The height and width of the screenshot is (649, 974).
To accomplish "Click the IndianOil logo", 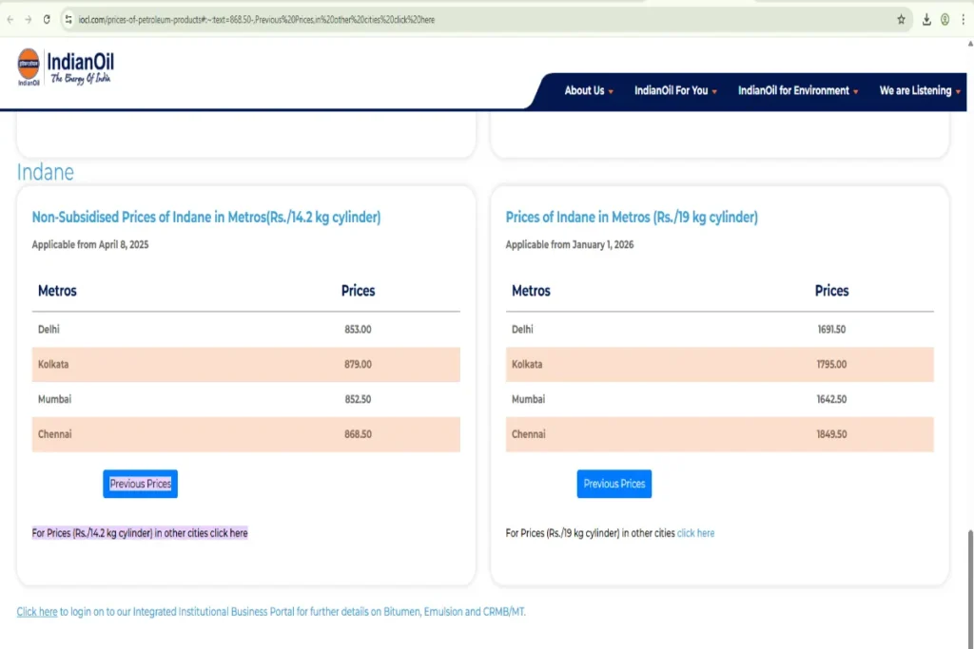I will pos(65,67).
